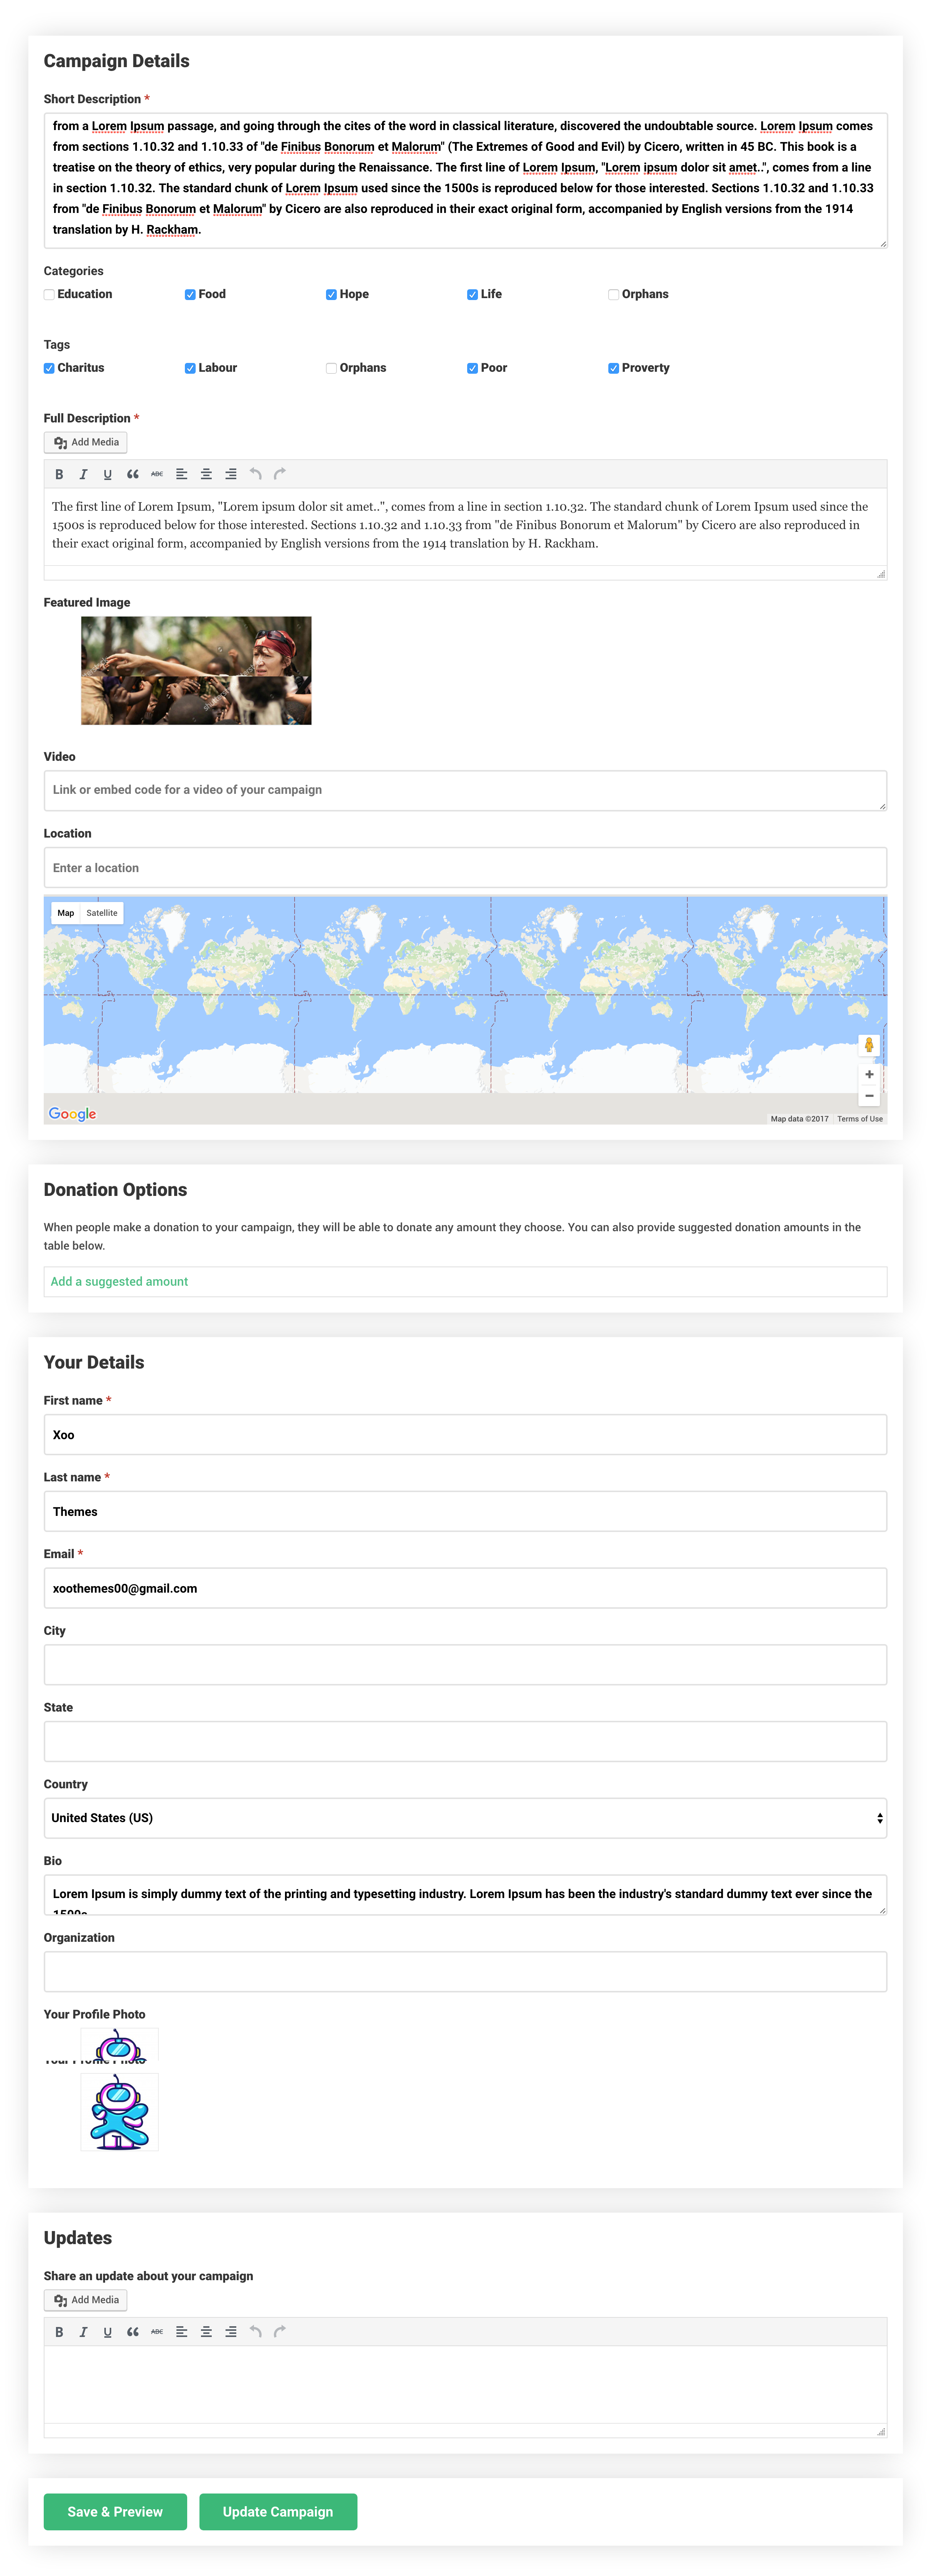Click into the Short Description text area
This screenshot has width=934, height=2576.
point(465,180)
